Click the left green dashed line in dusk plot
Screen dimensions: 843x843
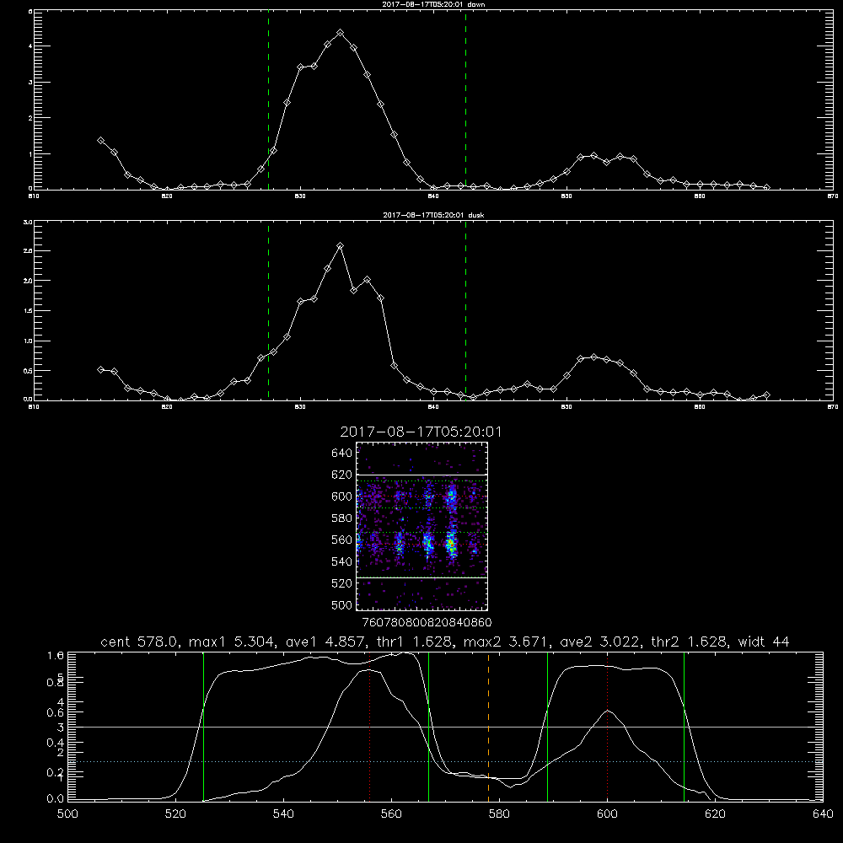pos(268,310)
